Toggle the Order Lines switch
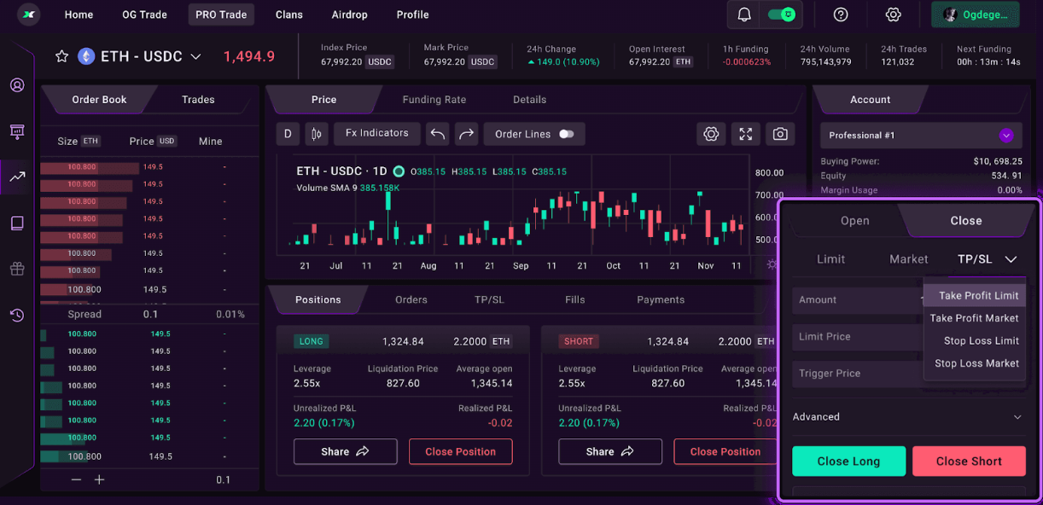 pos(566,134)
